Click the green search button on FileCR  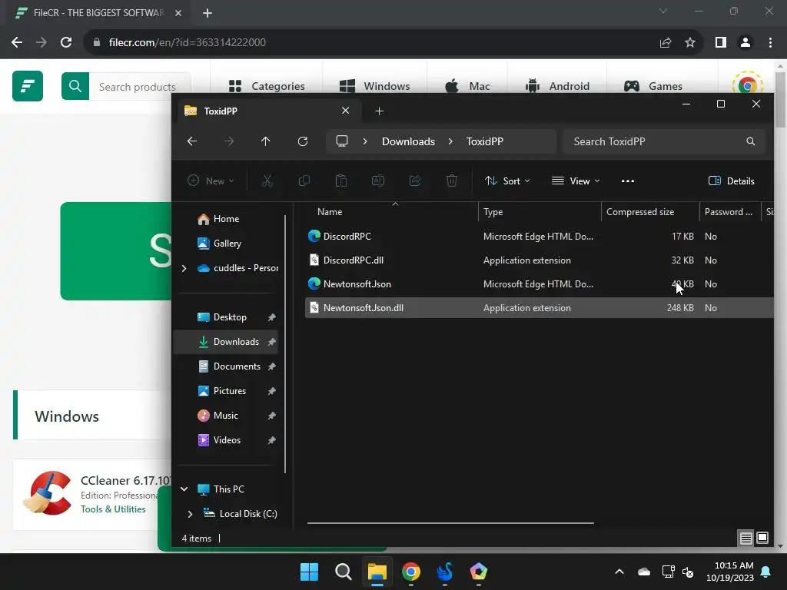pos(75,86)
